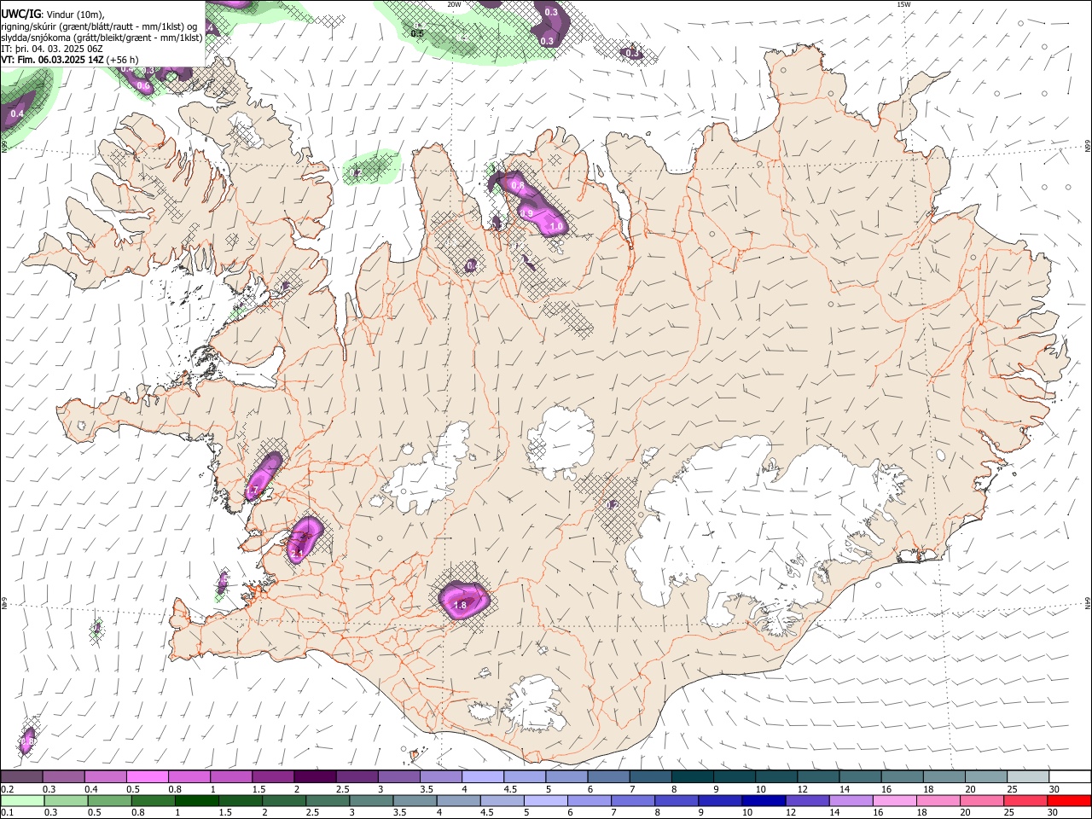1092x819 pixels.
Task: Click the '3.5' label in upper legend row
Action: point(427,789)
